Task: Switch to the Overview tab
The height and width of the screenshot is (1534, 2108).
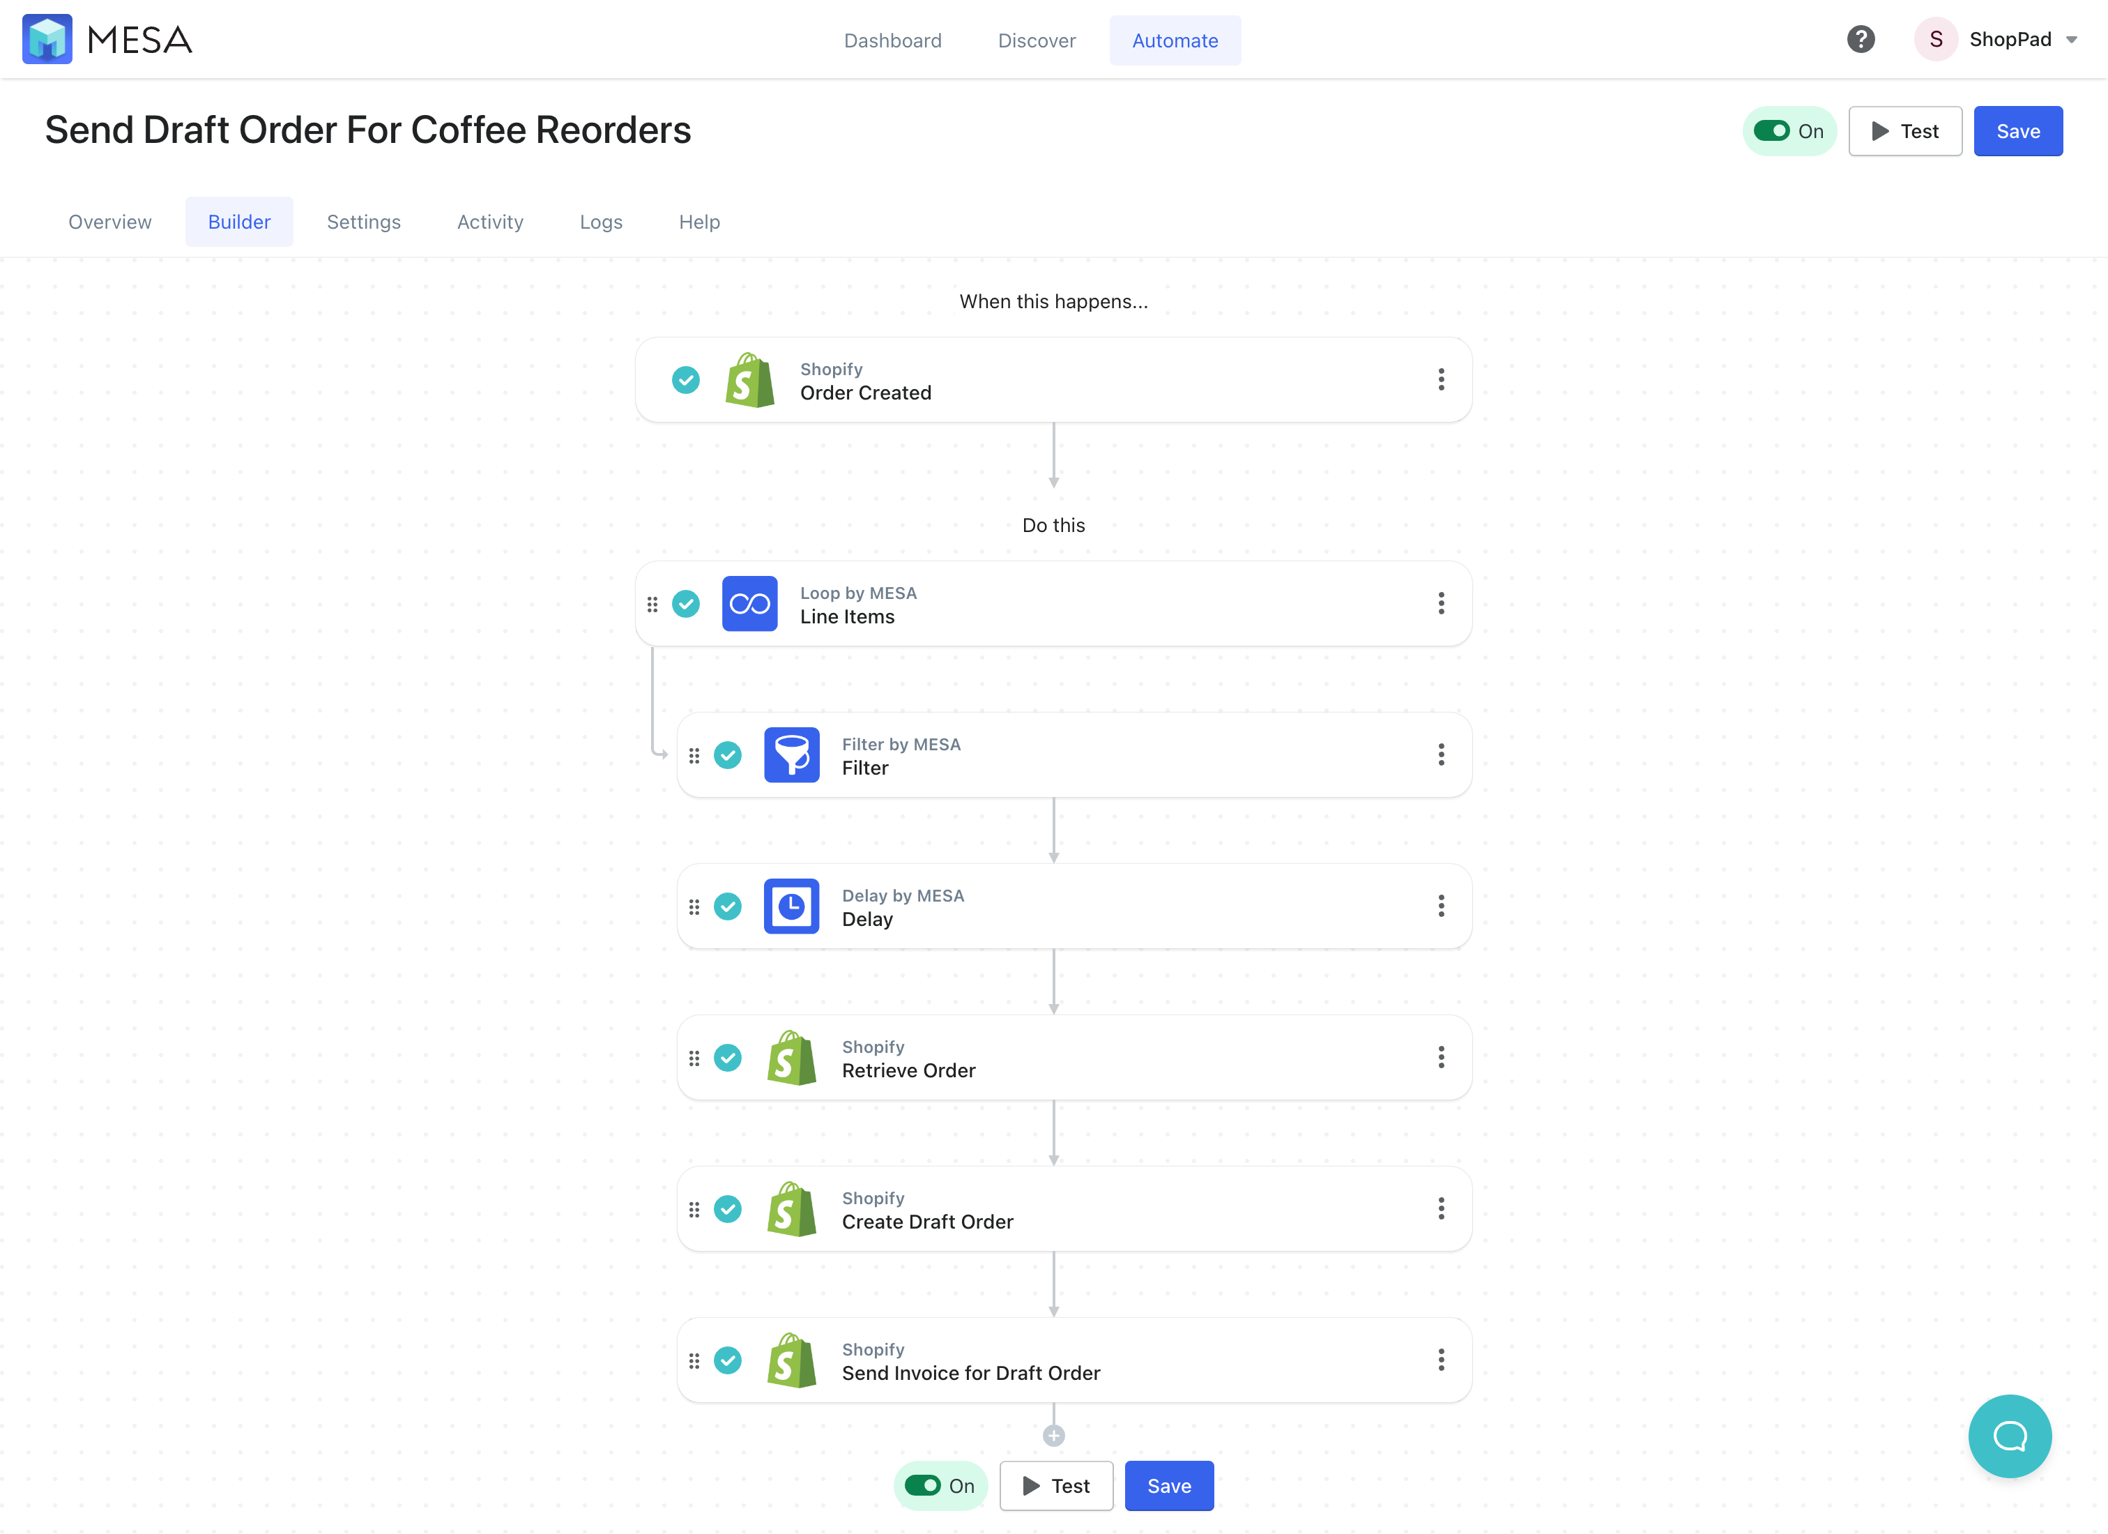Action: click(x=109, y=221)
